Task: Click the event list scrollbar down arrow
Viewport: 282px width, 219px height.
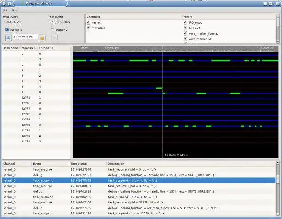Action: coord(278,214)
